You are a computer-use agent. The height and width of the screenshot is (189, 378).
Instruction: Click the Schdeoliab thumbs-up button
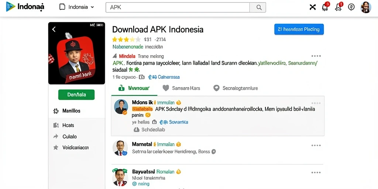pos(150,130)
